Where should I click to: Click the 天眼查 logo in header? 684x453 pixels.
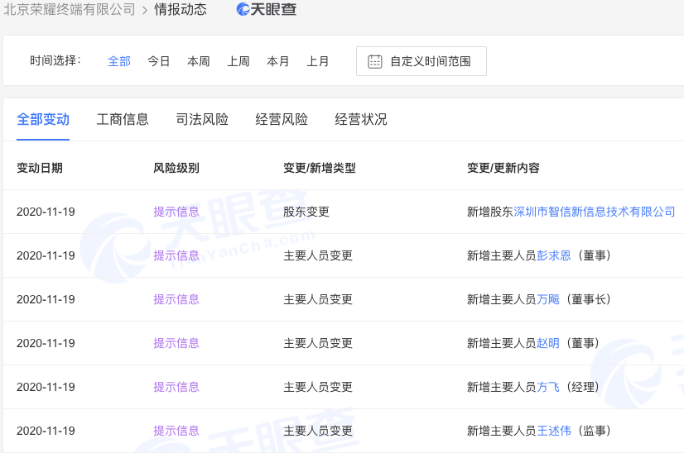click(x=266, y=9)
